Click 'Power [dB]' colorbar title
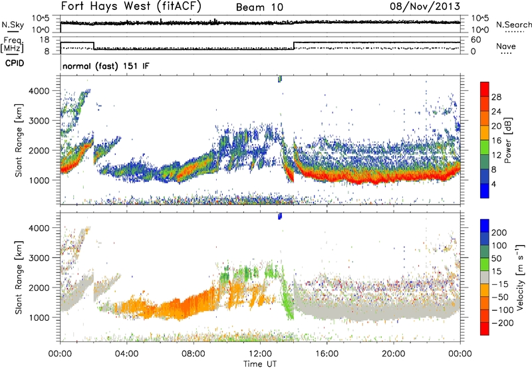The image size is (532, 368). [x=508, y=140]
